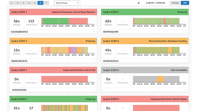Select page tab 5
Viewport: 198px width, 111px height.
(x=35, y=3)
